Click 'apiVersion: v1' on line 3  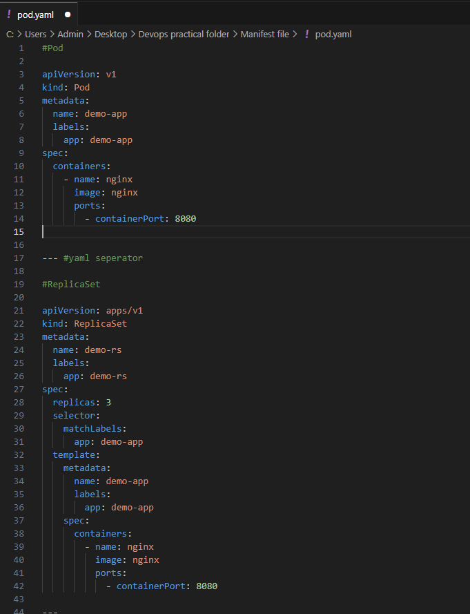coord(79,74)
